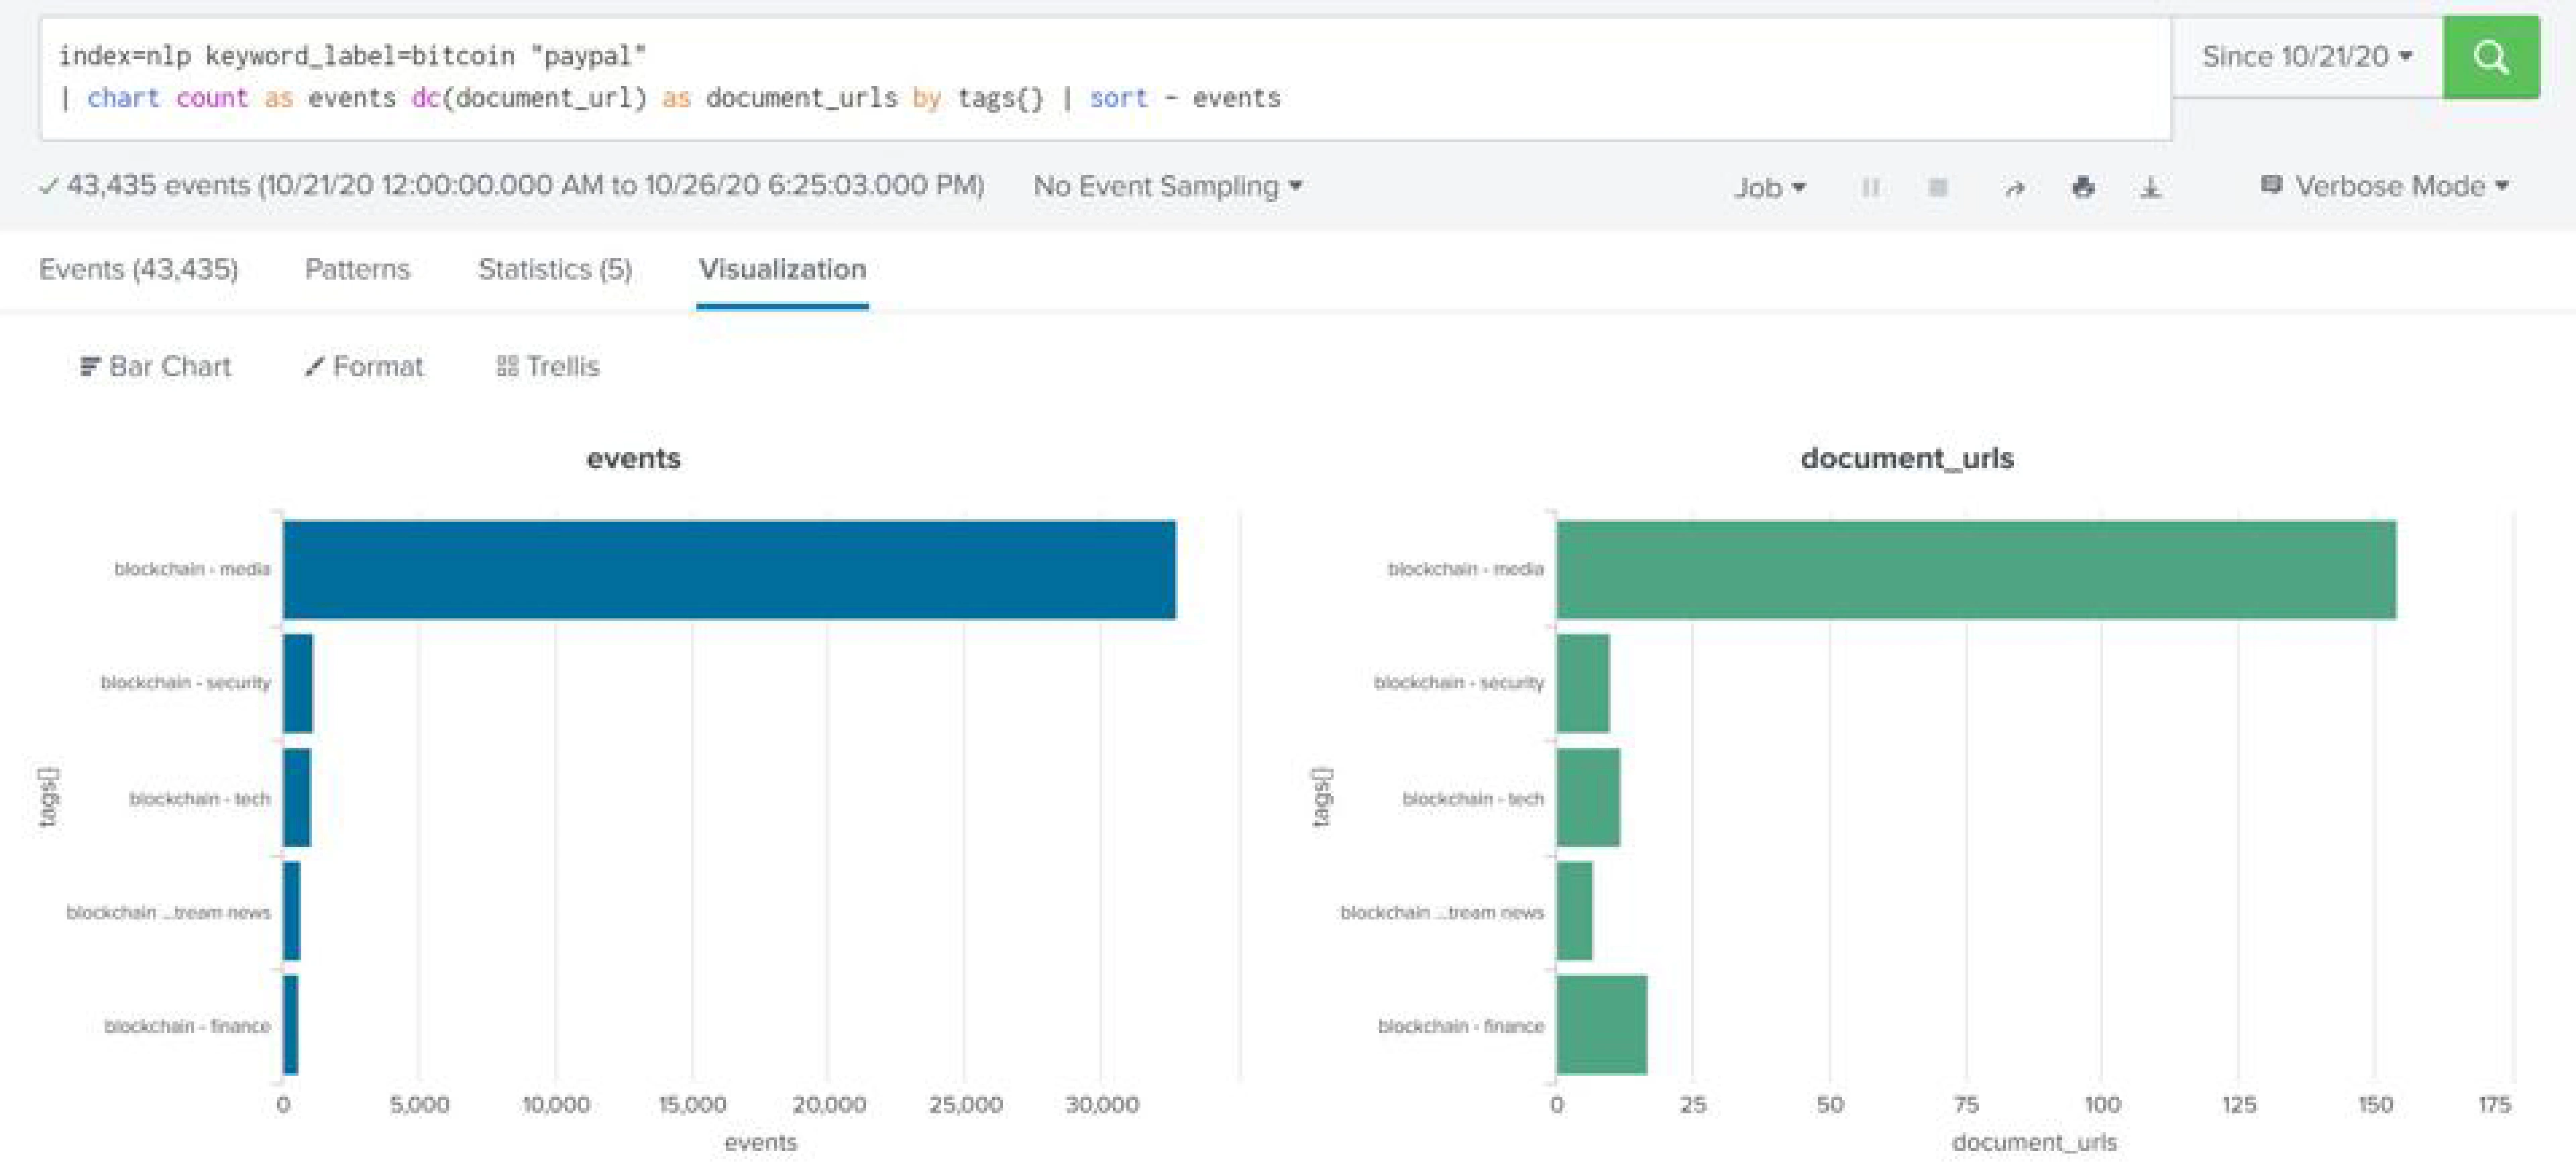Click the blockchain ...tream news events bar
This screenshot has width=2576, height=1175.
291,911
